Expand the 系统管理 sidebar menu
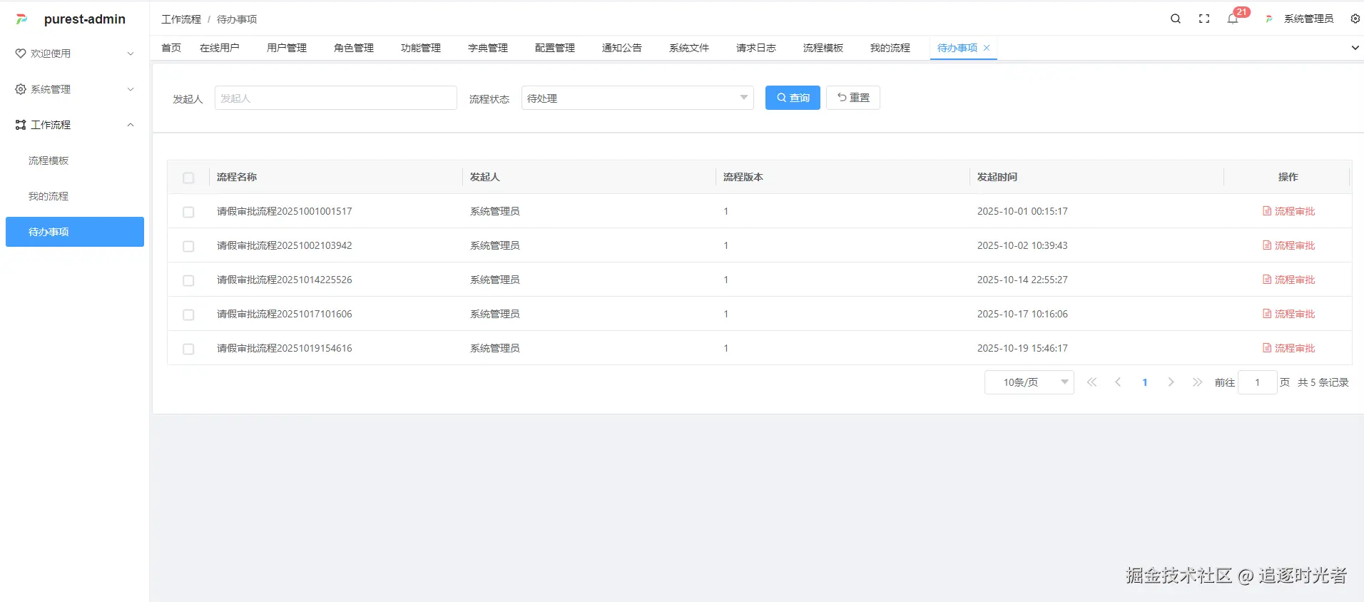The height and width of the screenshot is (602, 1364). (74, 89)
